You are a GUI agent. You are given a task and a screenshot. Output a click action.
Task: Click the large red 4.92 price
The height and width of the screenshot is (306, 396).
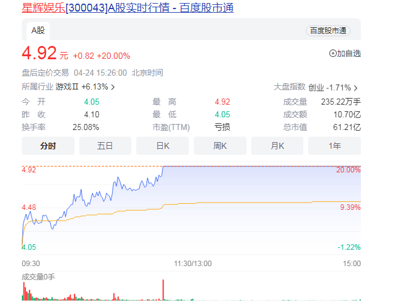coord(39,54)
